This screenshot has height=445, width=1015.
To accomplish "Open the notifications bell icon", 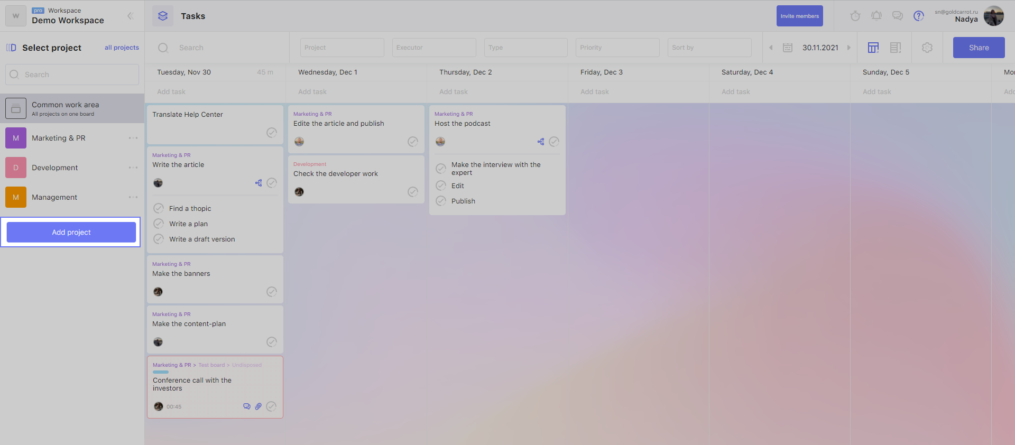I will pos(876,16).
